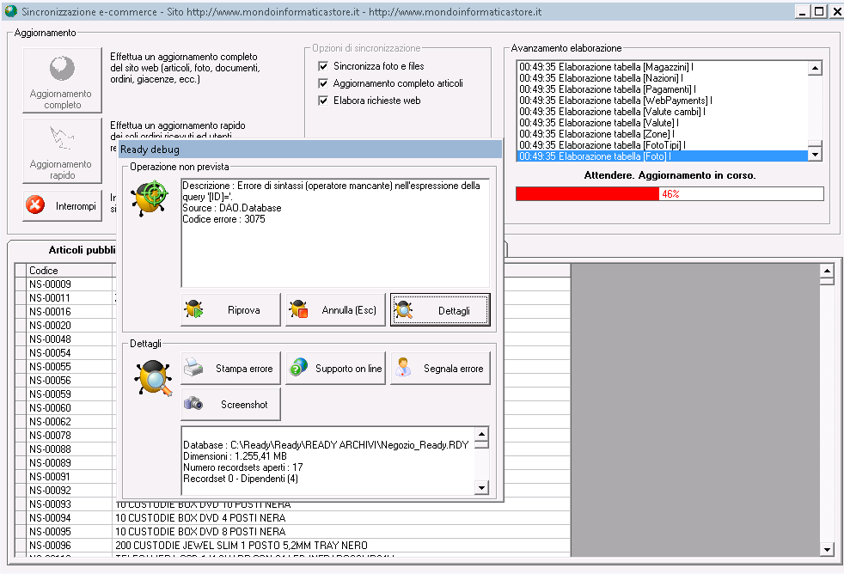This screenshot has width=844, height=574.
Task: Select log row Elaborazione tabella [WebPayments]
Action: 662,101
